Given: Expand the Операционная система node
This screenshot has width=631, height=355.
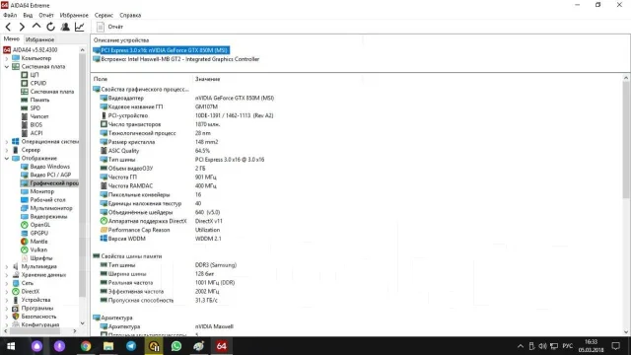Looking at the screenshot, I should pos(6,142).
